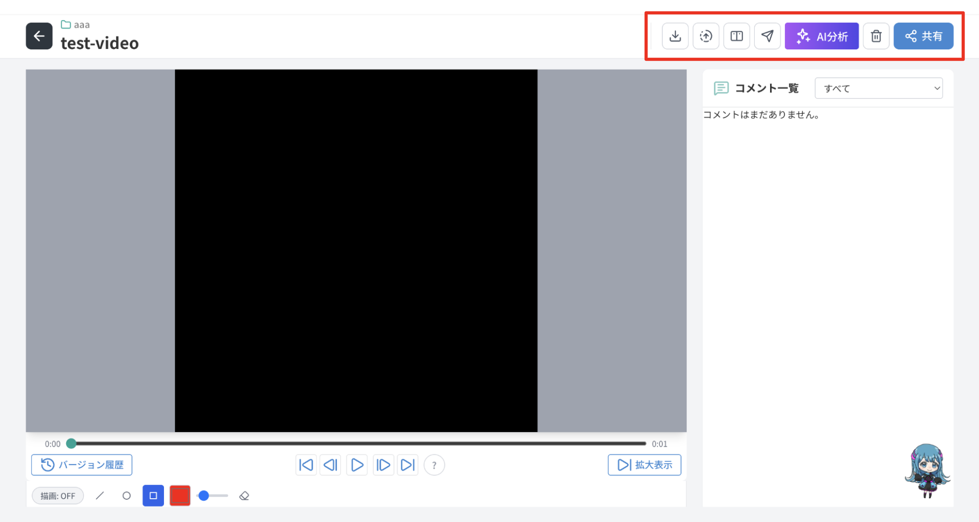Click the upload new version icon
The image size is (979, 522).
(x=706, y=36)
